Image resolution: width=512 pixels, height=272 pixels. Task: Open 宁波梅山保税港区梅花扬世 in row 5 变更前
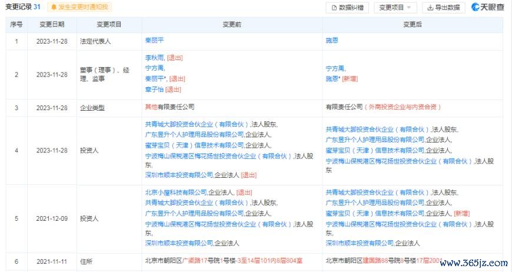(218, 224)
